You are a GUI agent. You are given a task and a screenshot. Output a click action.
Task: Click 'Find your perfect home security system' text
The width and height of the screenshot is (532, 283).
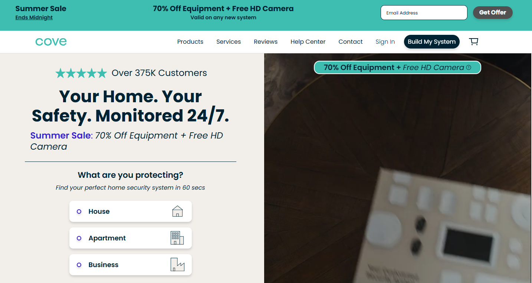point(131,187)
